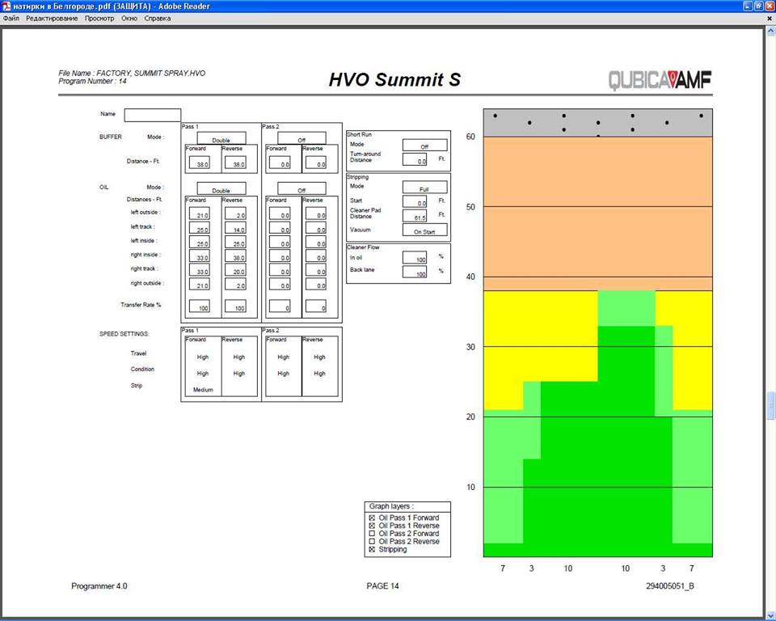Click graph axis label '40'
776x621 pixels.
470,277
